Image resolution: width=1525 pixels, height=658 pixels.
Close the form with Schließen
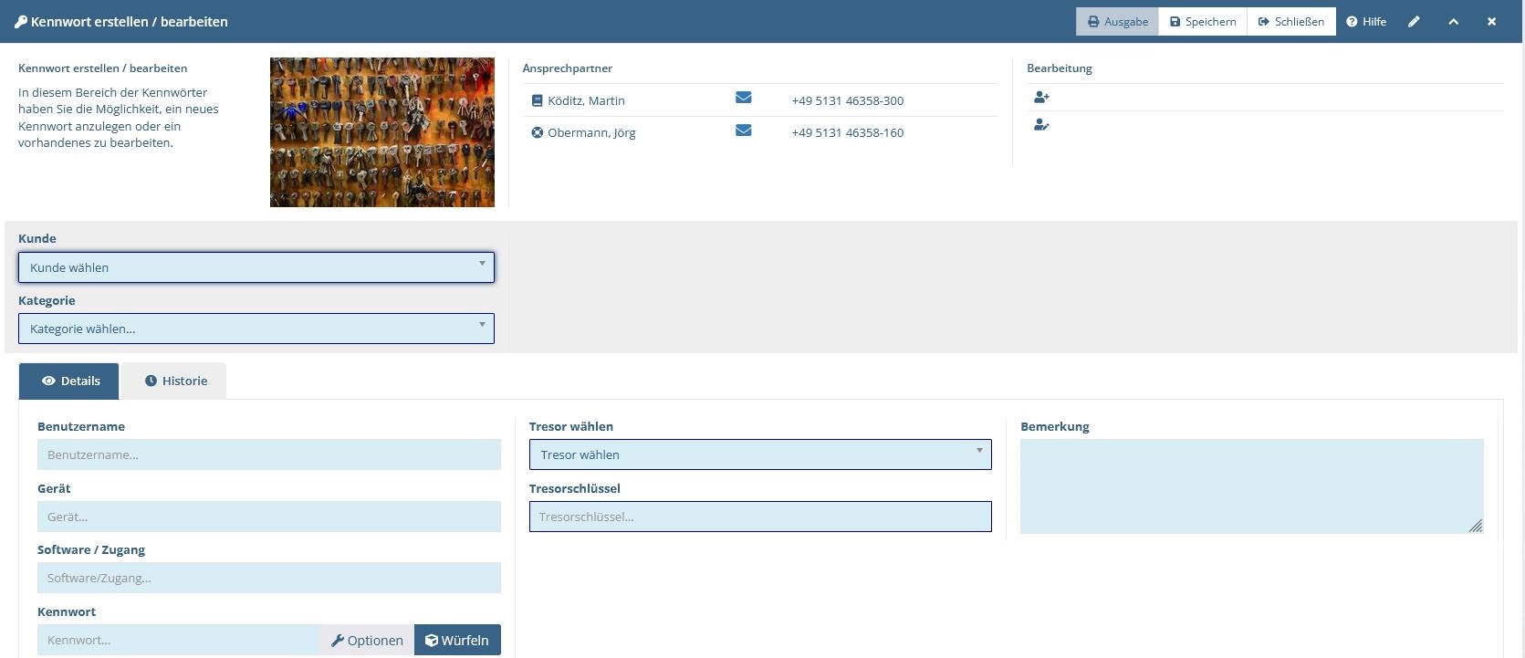[x=1291, y=22]
